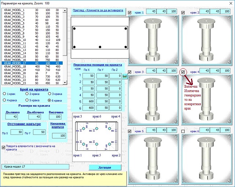Click row 6 По X field with 600
Image resolution: width=235 pixels, height=187 pixels.
click(x=89, y=108)
